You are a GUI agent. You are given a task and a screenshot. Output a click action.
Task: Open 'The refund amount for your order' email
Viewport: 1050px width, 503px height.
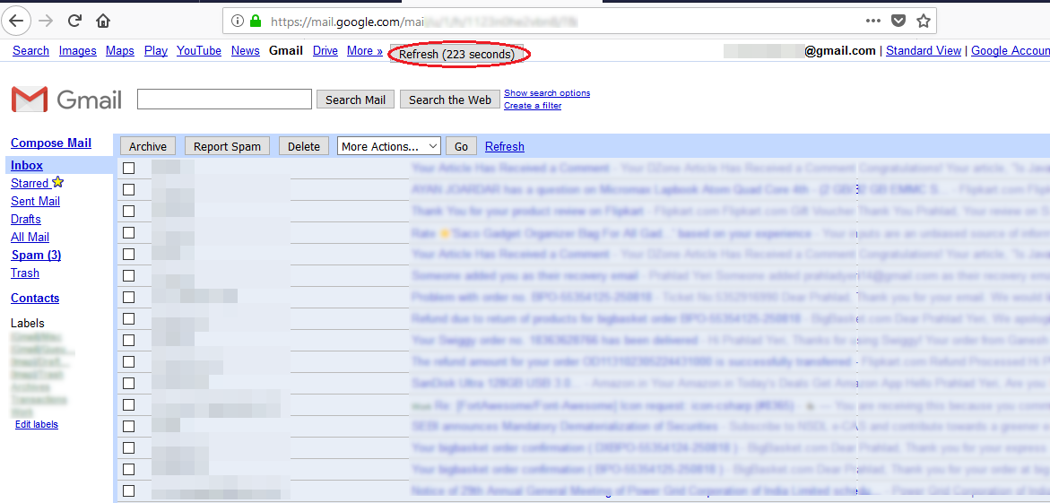[632, 361]
